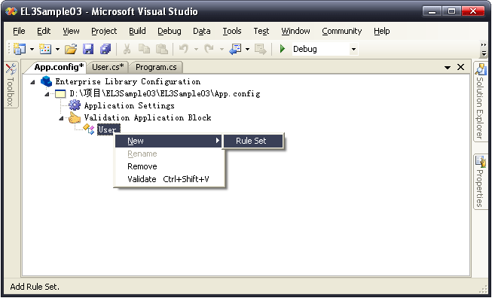
Task: Open the Data menu
Action: pyautogui.click(x=201, y=31)
